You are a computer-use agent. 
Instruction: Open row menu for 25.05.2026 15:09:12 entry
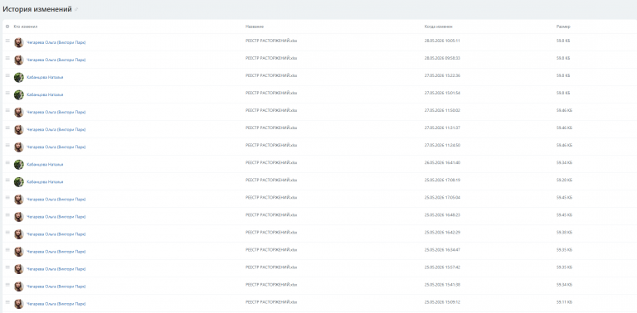tap(7, 302)
